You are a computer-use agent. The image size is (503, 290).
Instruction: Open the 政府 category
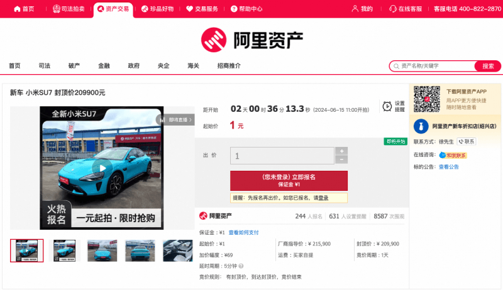(134, 66)
